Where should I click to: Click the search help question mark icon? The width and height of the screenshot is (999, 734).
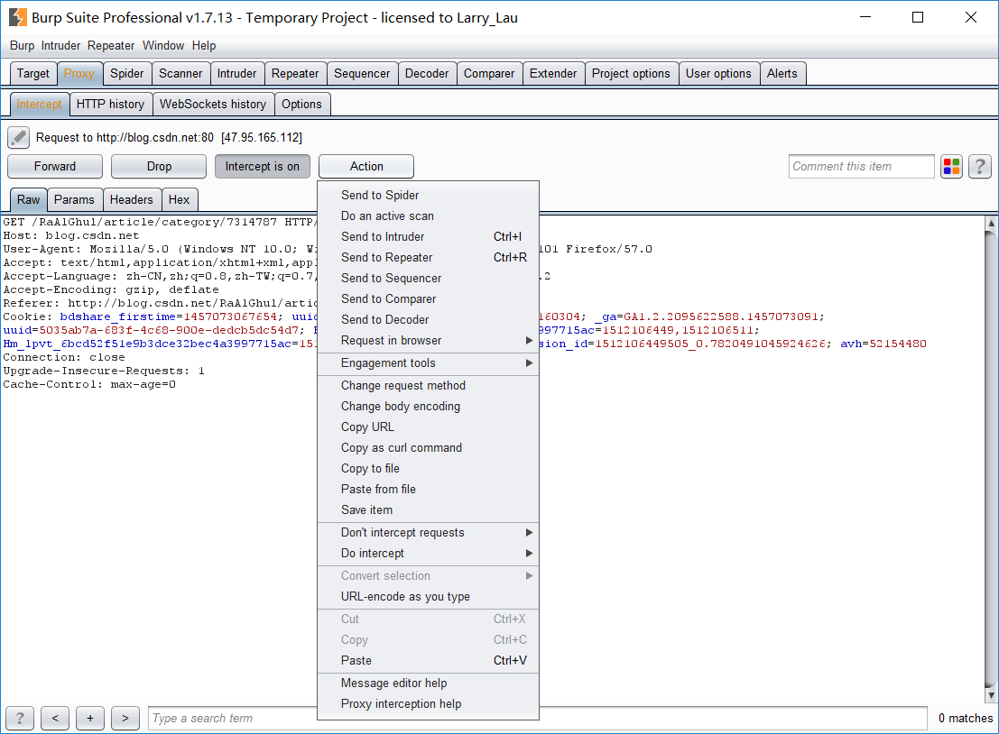point(20,718)
